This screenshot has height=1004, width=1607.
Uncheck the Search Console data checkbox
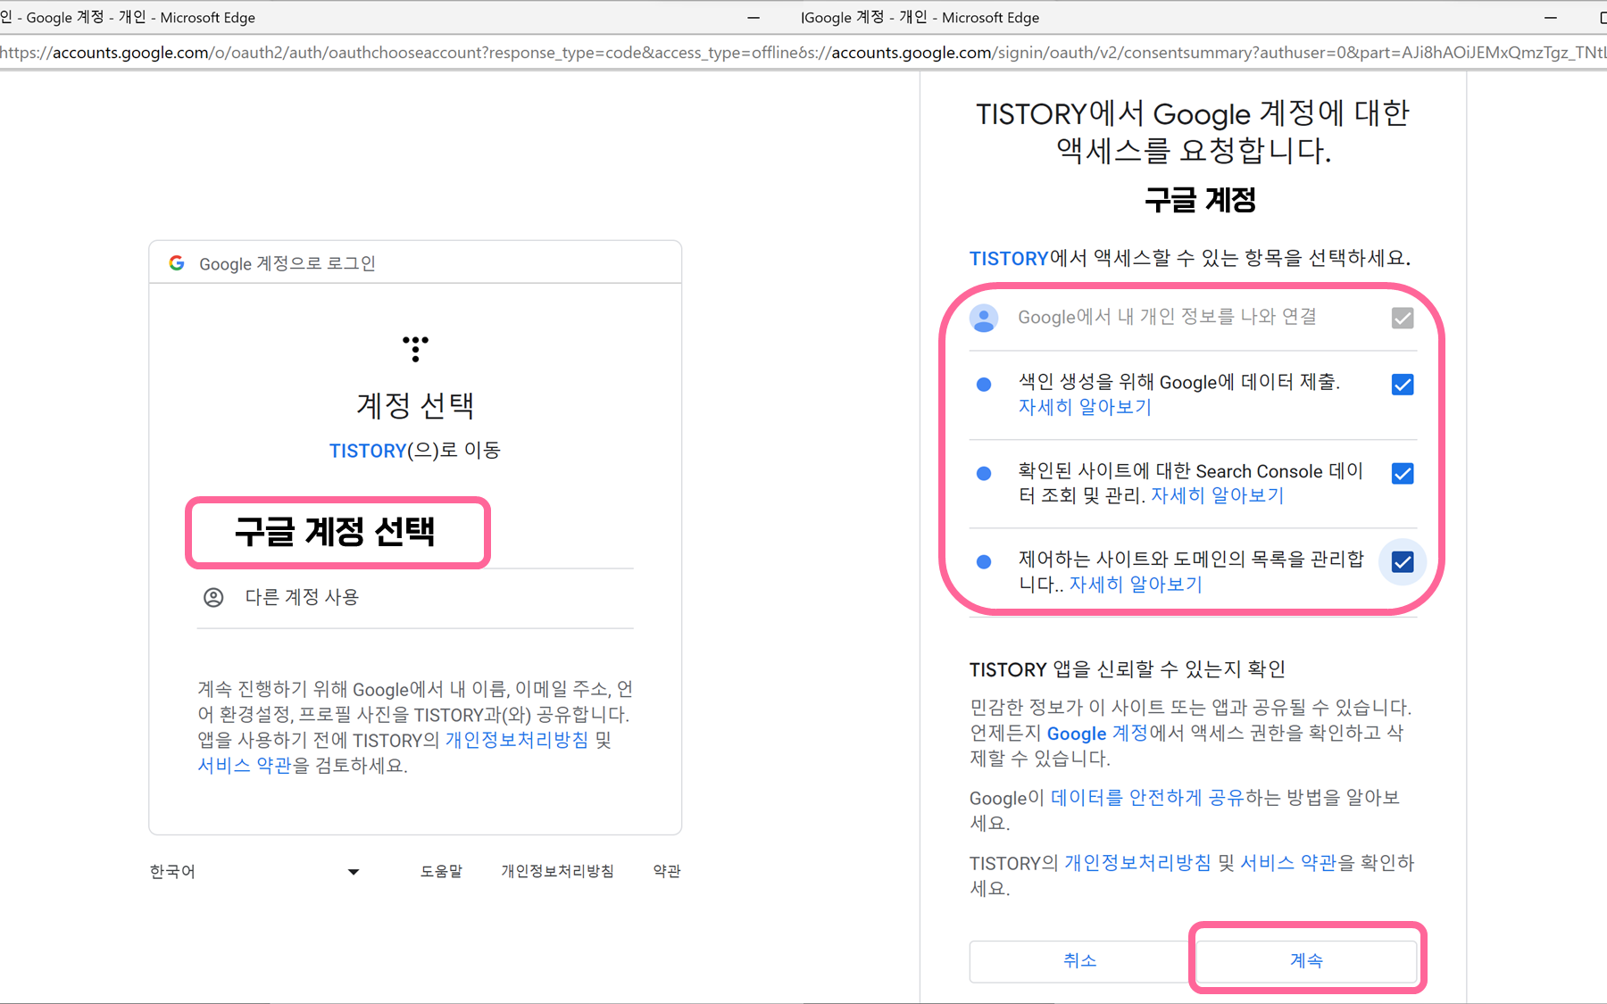pyautogui.click(x=1403, y=473)
